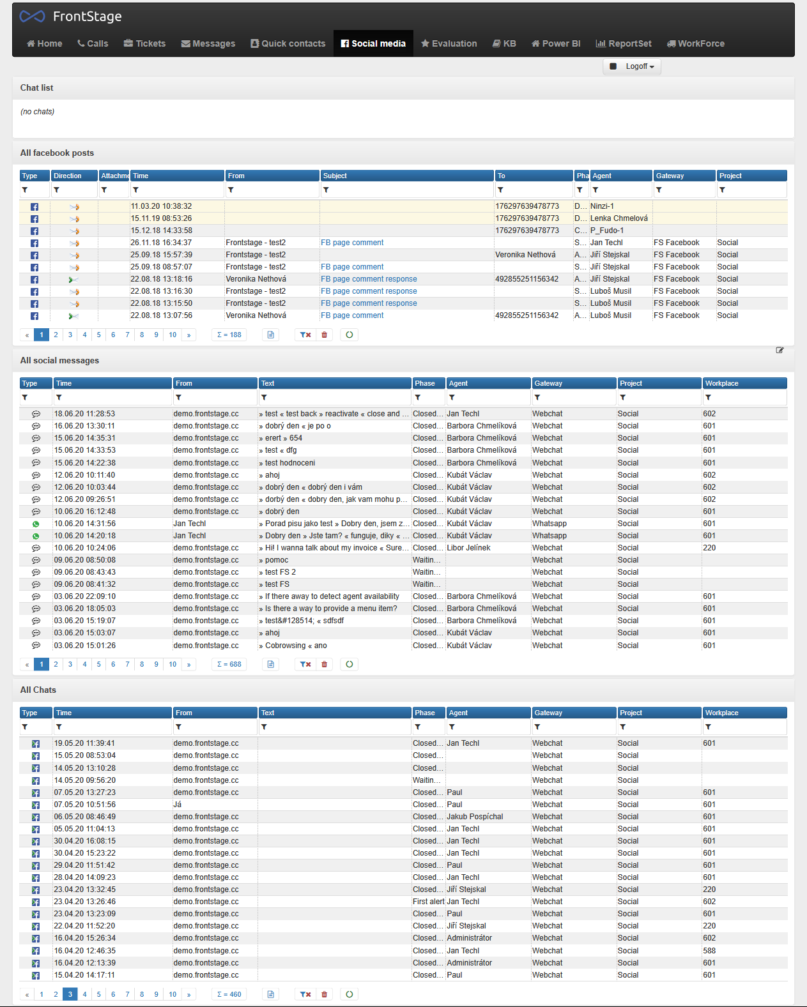This screenshot has width=807, height=1007.
Task: Select the 'Cobrowsing « ano' message row
Action: click(x=403, y=646)
